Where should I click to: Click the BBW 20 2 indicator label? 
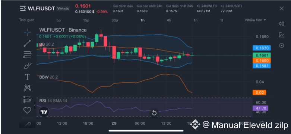(49, 77)
